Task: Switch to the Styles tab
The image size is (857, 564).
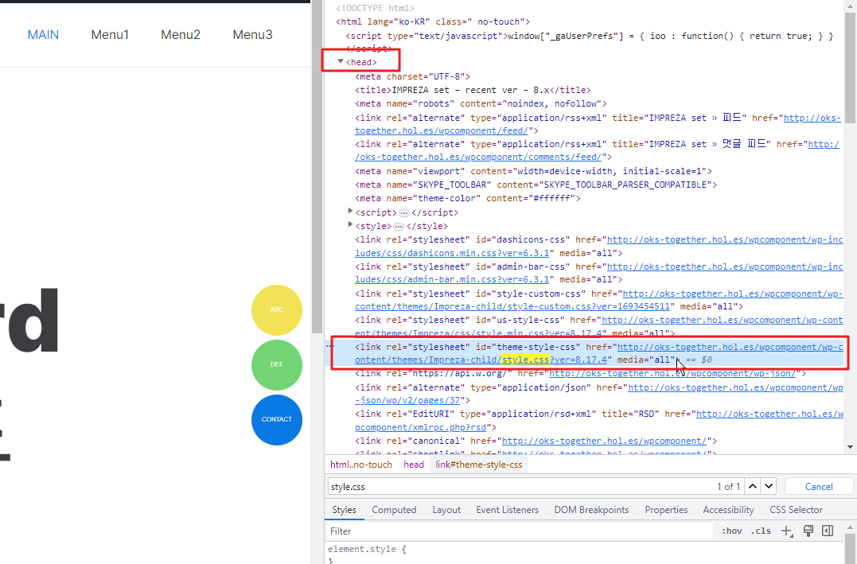Action: pos(344,510)
